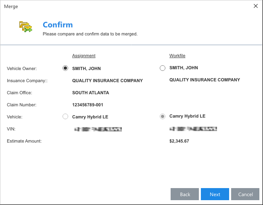Close the Merge window
The image size is (263, 205).
pyautogui.click(x=256, y=6)
